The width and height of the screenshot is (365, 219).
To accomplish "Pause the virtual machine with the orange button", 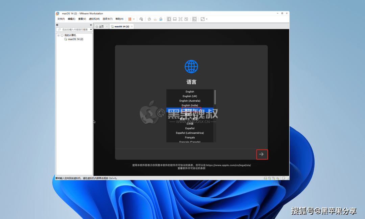I will pyautogui.click(x=130, y=19).
